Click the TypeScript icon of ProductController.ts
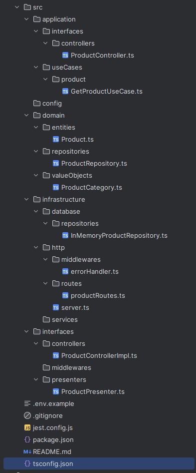 (65, 55)
